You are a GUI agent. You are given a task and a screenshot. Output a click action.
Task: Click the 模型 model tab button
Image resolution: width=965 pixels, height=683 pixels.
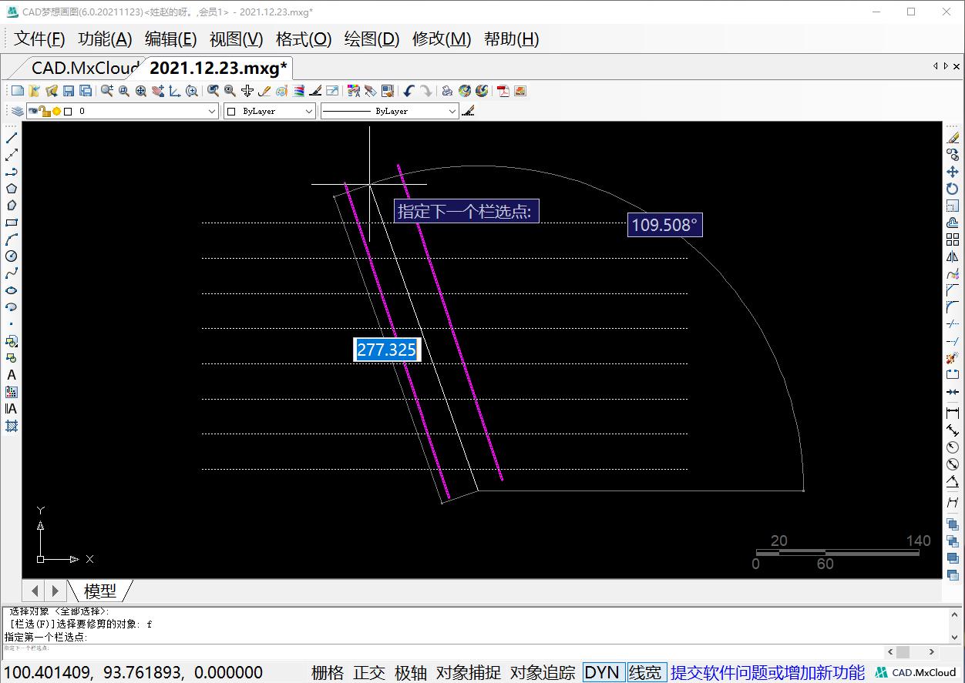coord(100,591)
